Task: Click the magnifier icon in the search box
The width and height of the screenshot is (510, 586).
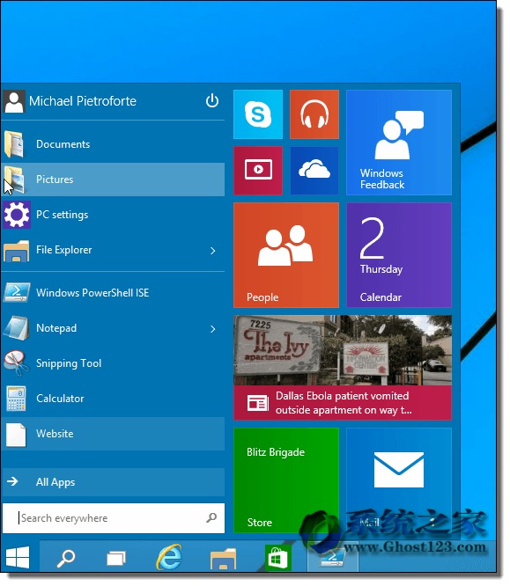Action: coord(211,517)
